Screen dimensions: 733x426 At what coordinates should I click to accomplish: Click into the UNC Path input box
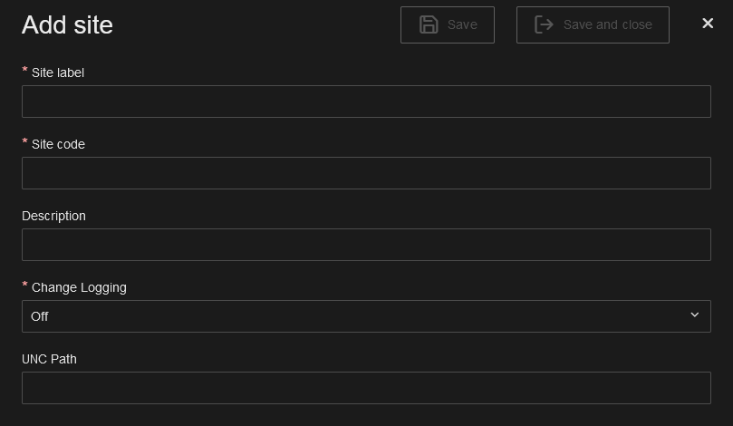[x=366, y=388]
